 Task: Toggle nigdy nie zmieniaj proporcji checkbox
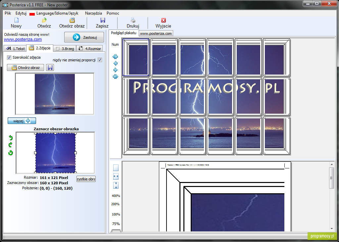(x=100, y=60)
